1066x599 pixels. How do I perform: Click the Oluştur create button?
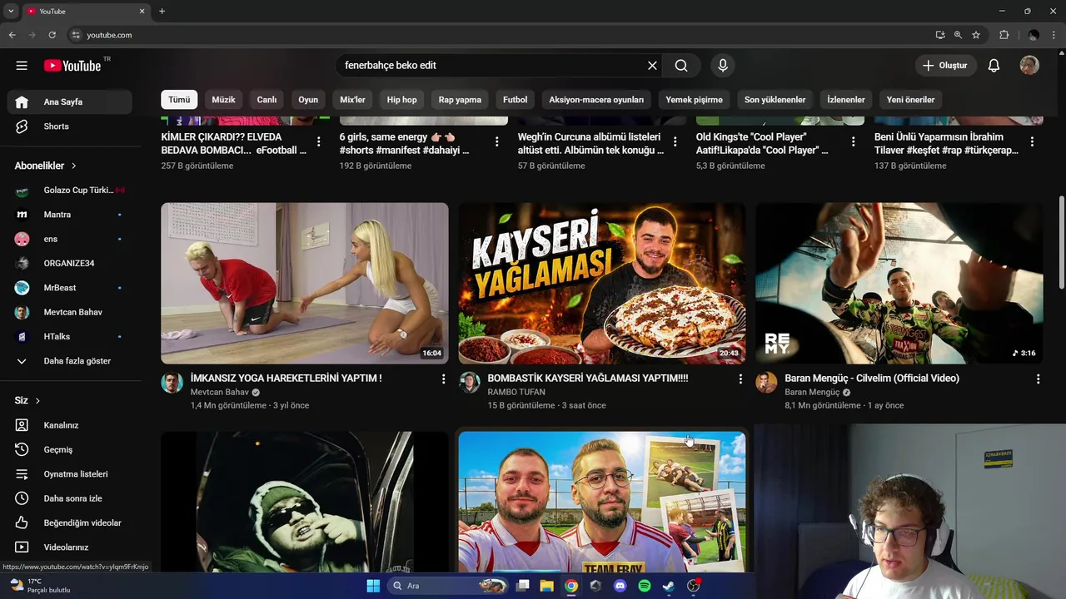[946, 66]
